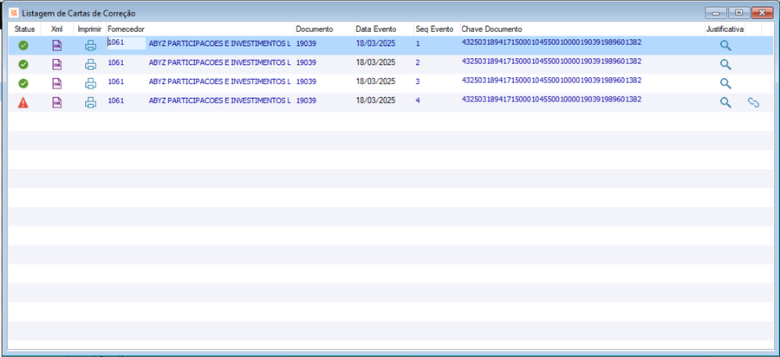Select Seq Evento value 3
This screenshot has width=780, height=357.
click(x=418, y=81)
